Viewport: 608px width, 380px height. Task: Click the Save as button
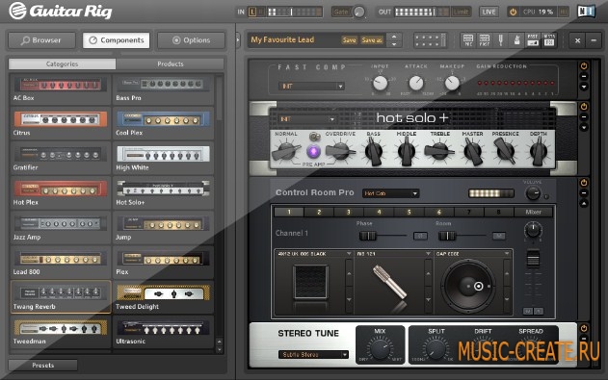(x=372, y=40)
